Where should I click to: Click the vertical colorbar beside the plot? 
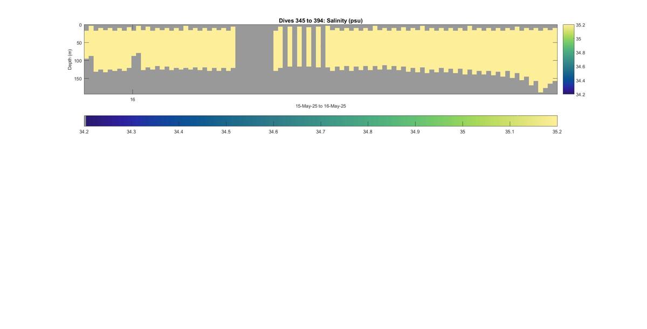click(x=568, y=59)
